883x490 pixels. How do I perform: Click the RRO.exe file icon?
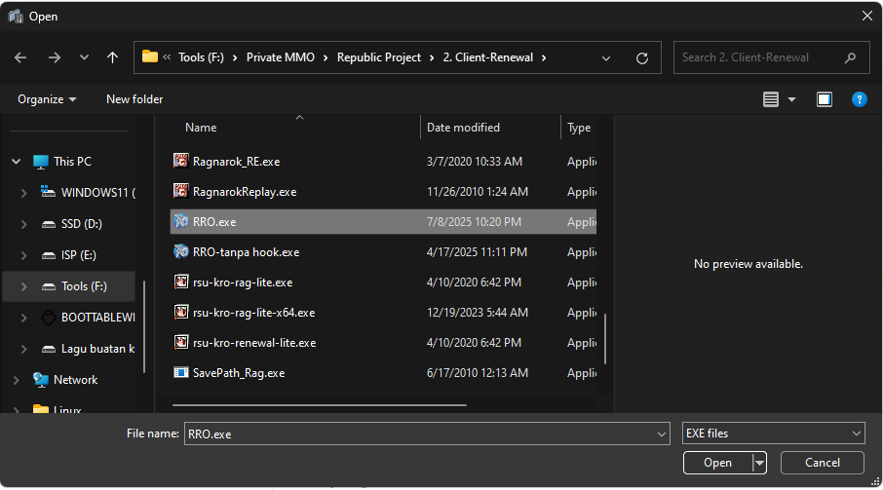pyautogui.click(x=180, y=222)
